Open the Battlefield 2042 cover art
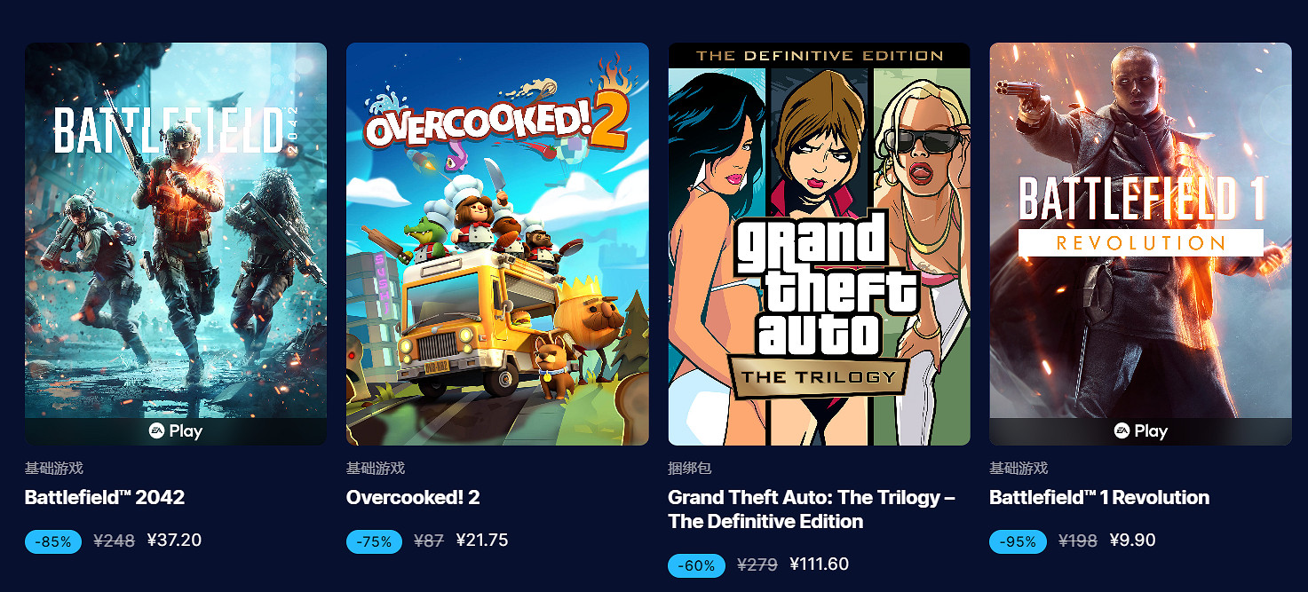 tap(176, 231)
